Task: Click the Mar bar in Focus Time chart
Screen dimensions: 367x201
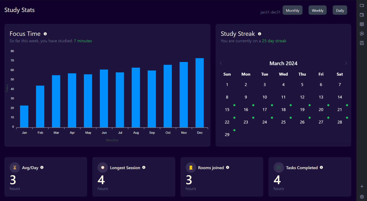Action: (x=56, y=101)
